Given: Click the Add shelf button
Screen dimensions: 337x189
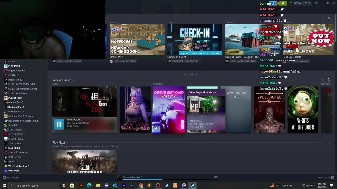Looking at the screenshot, I should [x=191, y=74].
